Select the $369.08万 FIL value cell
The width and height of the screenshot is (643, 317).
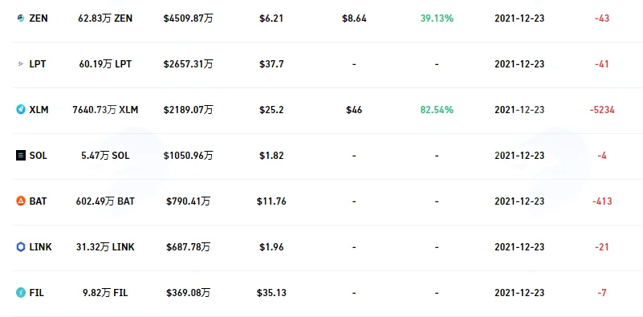point(188,293)
